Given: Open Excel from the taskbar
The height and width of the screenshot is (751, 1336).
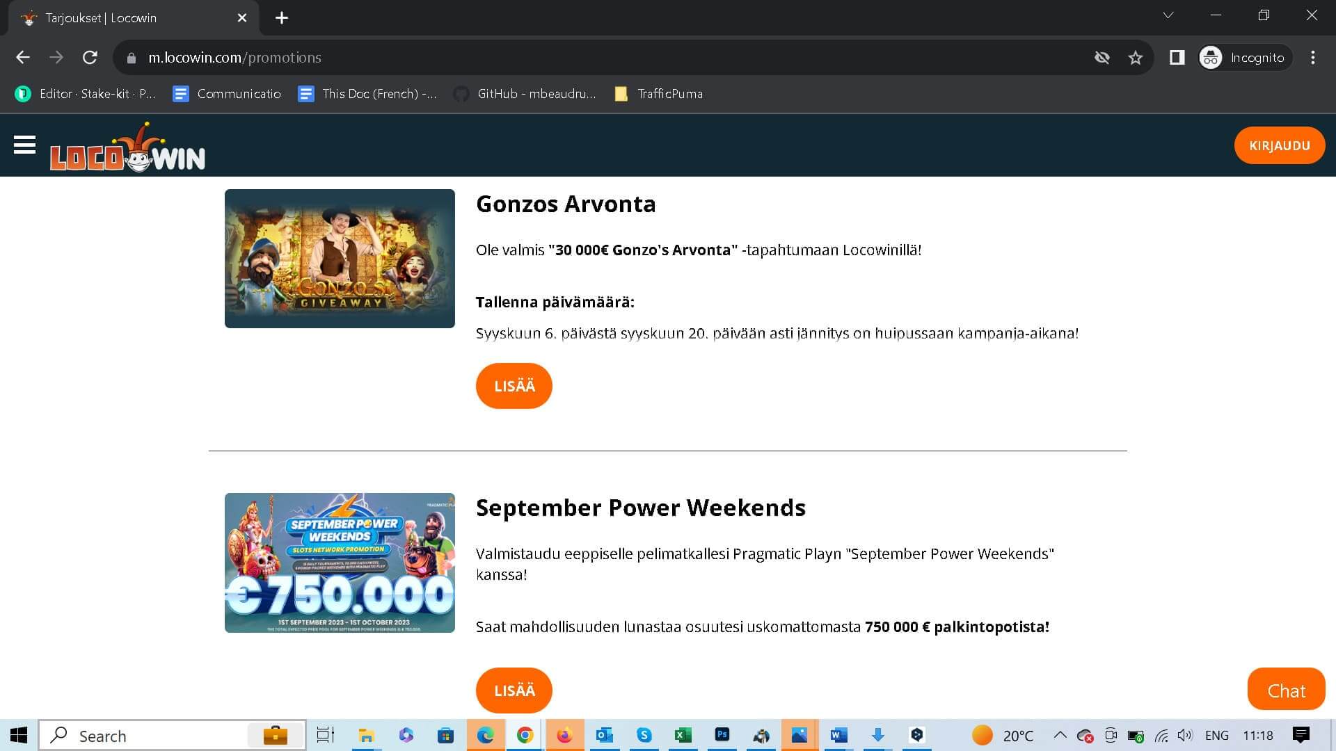Looking at the screenshot, I should tap(683, 735).
